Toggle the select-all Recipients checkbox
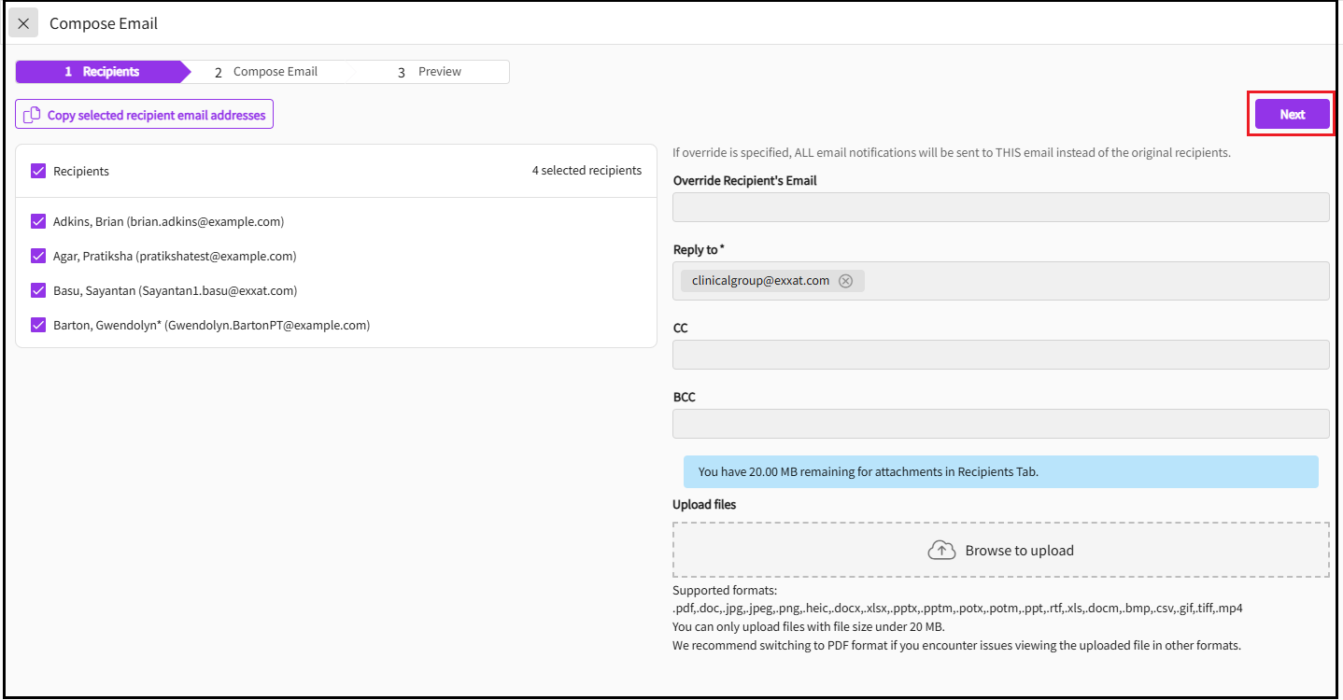Screen dimensions: 1343x700 [38, 171]
